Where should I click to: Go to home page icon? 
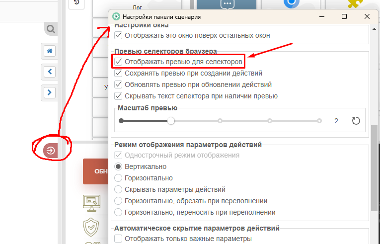[50, 51]
